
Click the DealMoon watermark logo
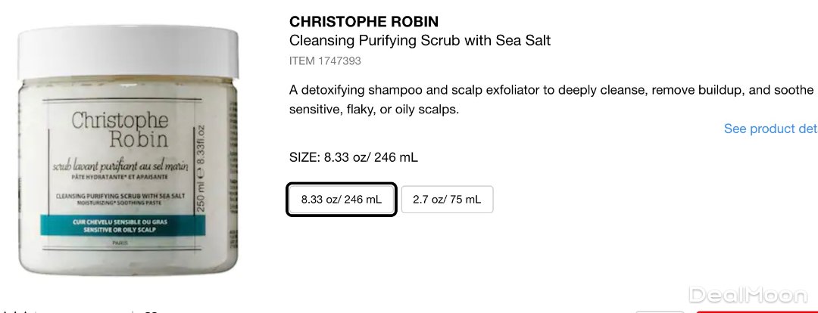point(747,296)
